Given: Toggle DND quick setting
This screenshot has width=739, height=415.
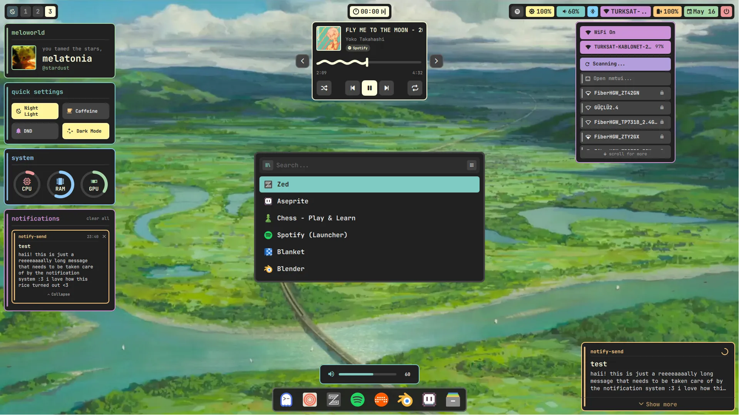Looking at the screenshot, I should coord(35,131).
